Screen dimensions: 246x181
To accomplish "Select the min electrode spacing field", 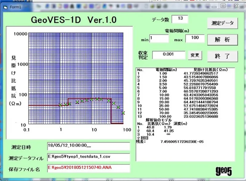I will point(159,39).
